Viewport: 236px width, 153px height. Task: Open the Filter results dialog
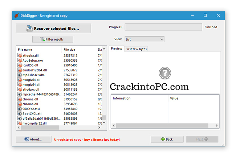53,39
